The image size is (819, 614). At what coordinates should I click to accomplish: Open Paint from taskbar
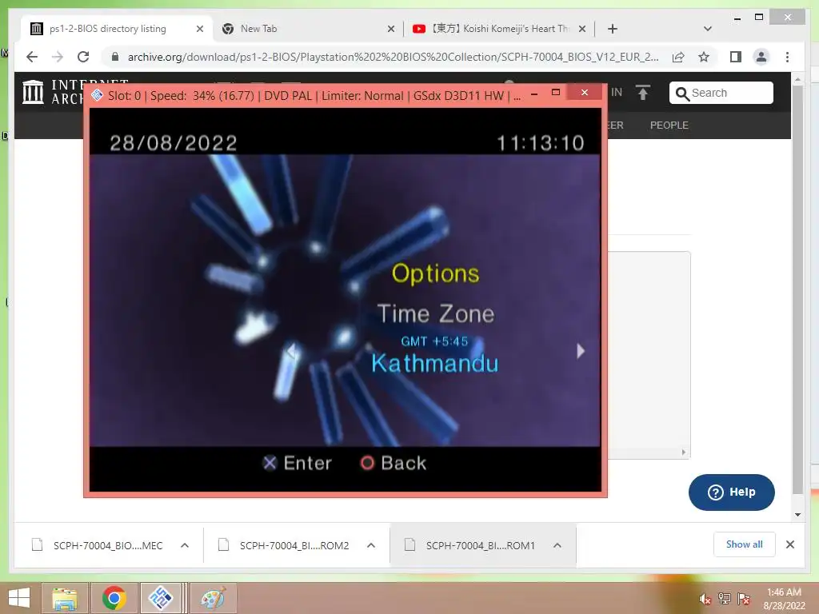pyautogui.click(x=214, y=598)
